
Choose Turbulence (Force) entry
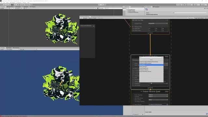coord(151,70)
